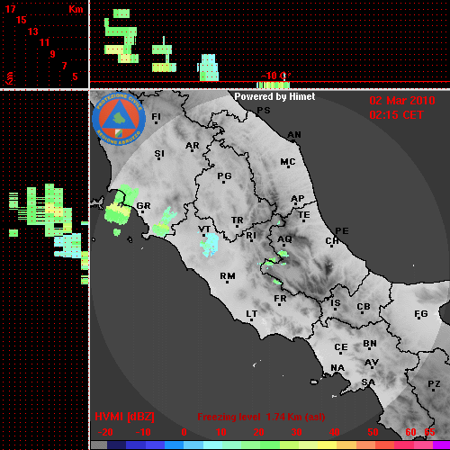Click the AQ city label
450x450 pixels.
284,239
